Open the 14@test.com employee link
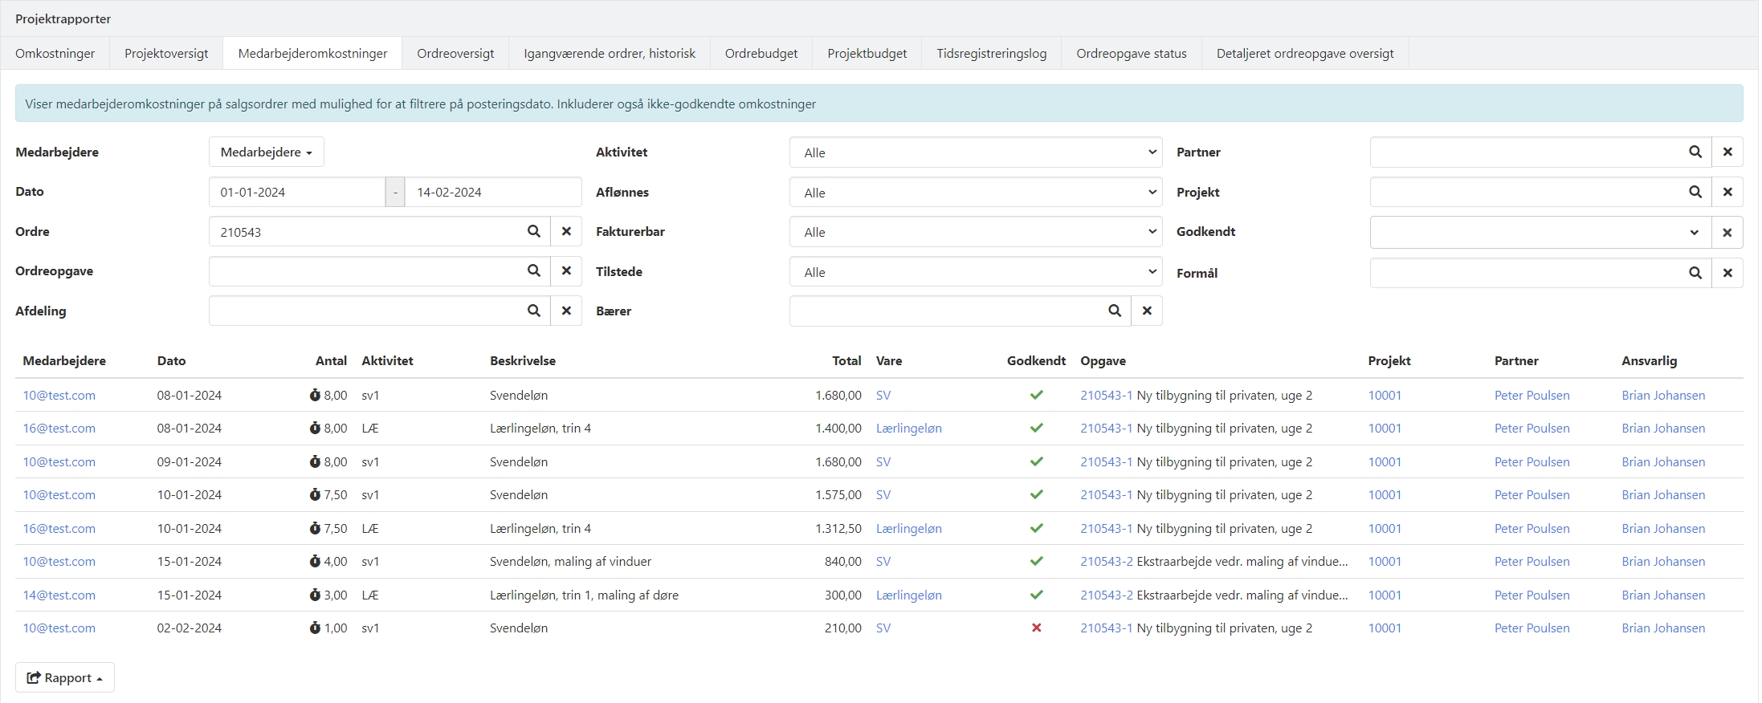Image resolution: width=1762 pixels, height=703 pixels. click(59, 595)
